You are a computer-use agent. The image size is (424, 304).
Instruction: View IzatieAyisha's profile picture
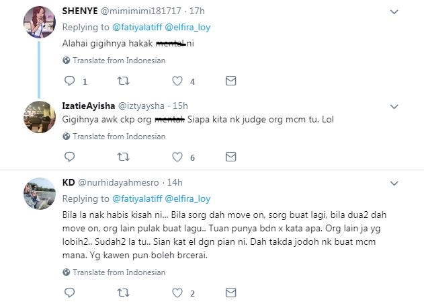tap(36, 116)
